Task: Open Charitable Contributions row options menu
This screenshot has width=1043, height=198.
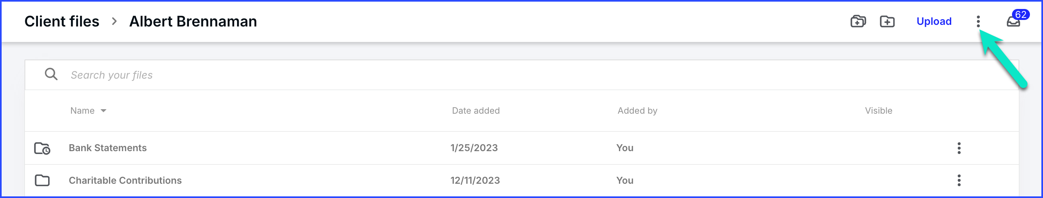Action: [x=959, y=180]
